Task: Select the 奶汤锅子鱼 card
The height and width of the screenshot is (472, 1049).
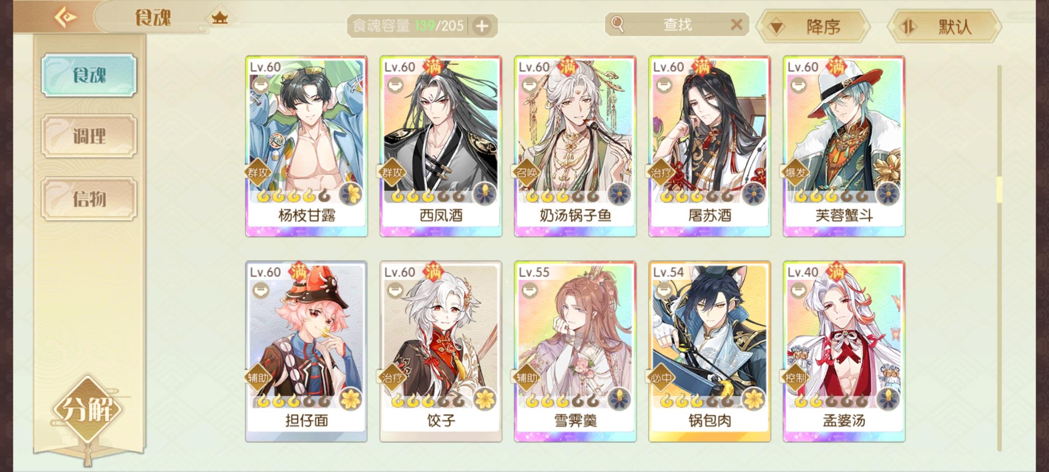Action: [x=575, y=146]
